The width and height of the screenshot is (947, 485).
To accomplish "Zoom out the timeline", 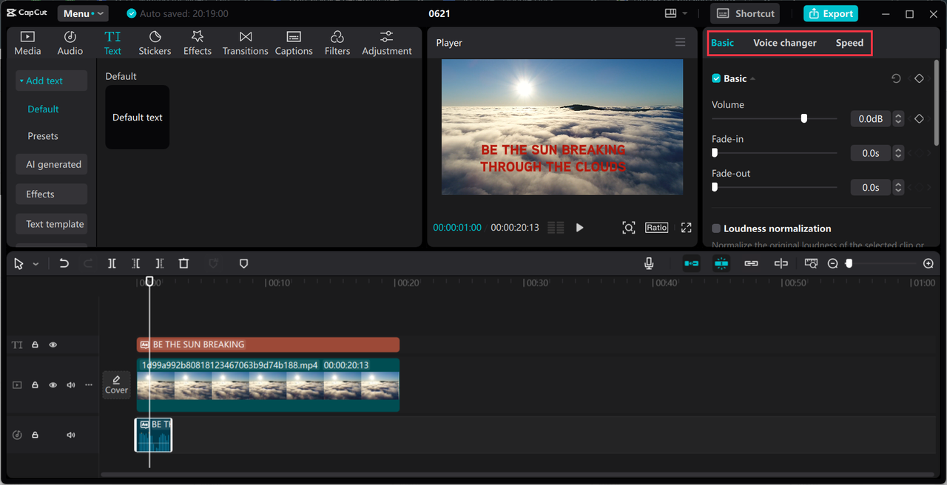I will pyautogui.click(x=832, y=263).
